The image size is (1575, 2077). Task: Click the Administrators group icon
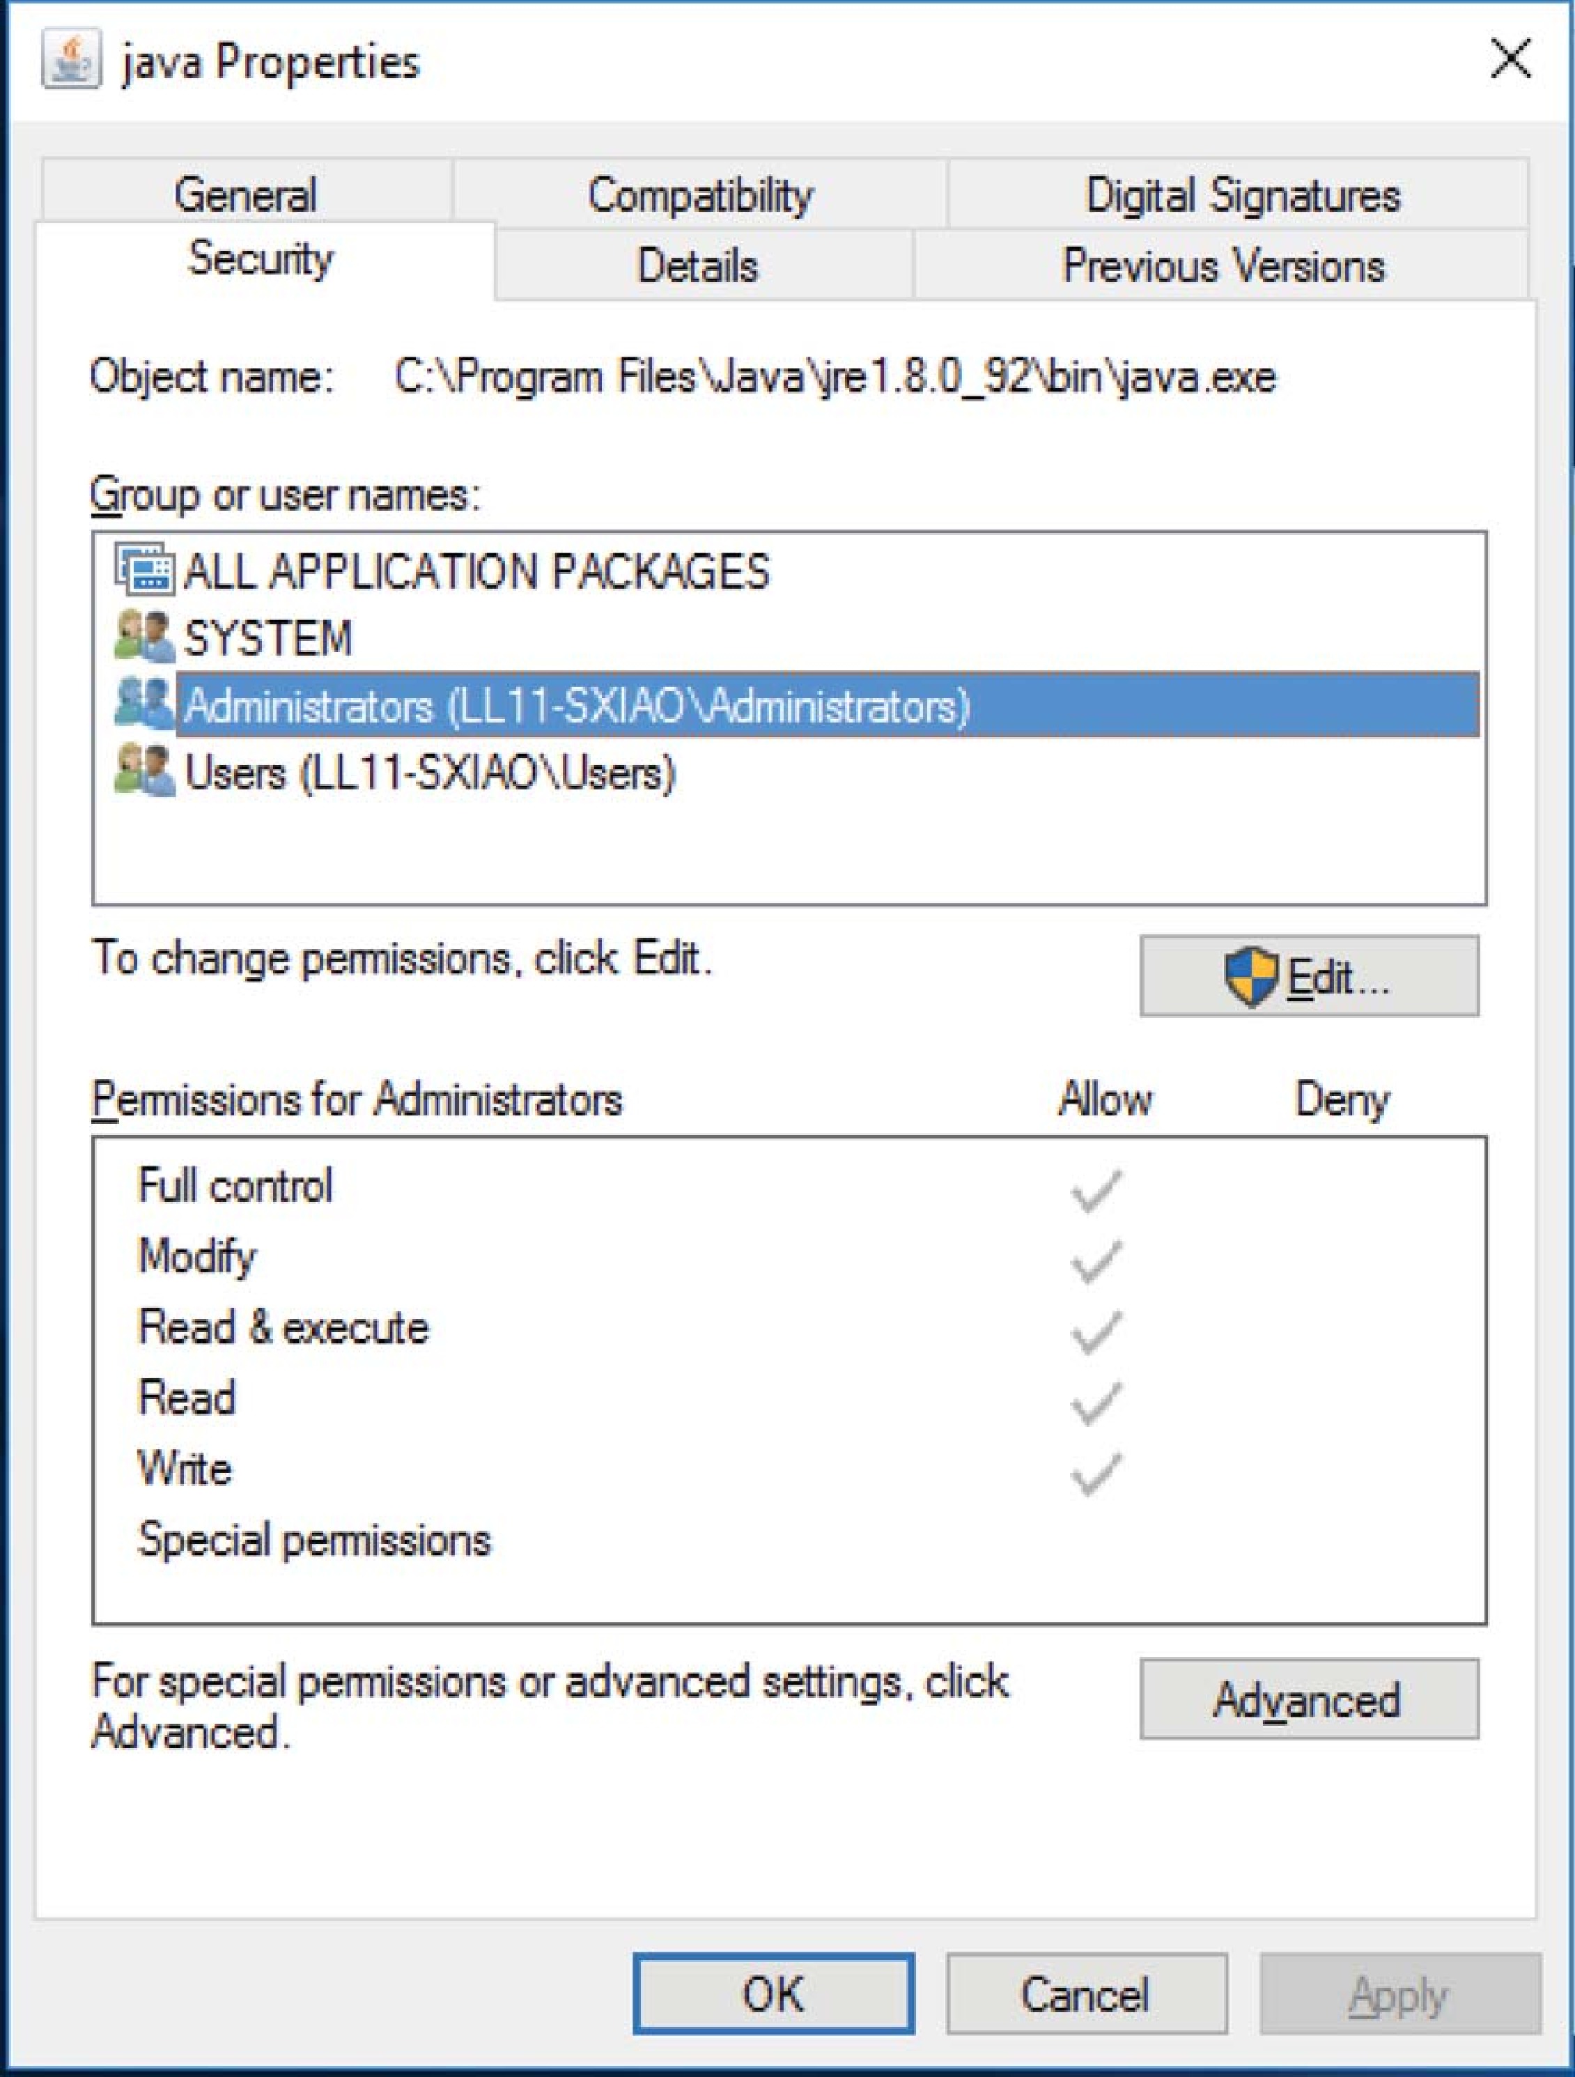(x=143, y=705)
